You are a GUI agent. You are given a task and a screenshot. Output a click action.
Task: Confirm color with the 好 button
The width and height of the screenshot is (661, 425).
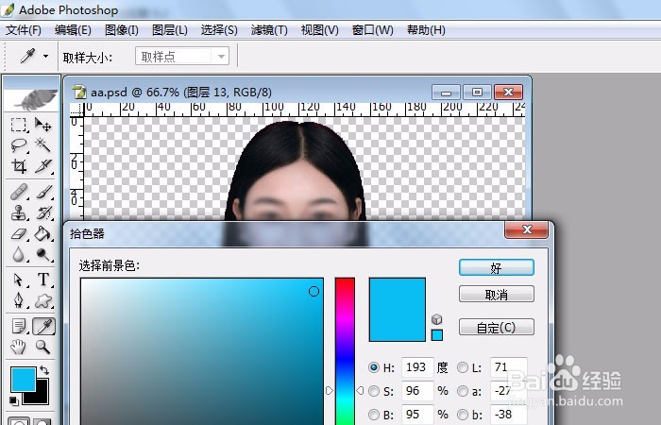pyautogui.click(x=496, y=267)
